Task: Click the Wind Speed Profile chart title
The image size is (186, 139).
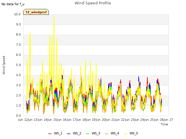Action: 93,3
